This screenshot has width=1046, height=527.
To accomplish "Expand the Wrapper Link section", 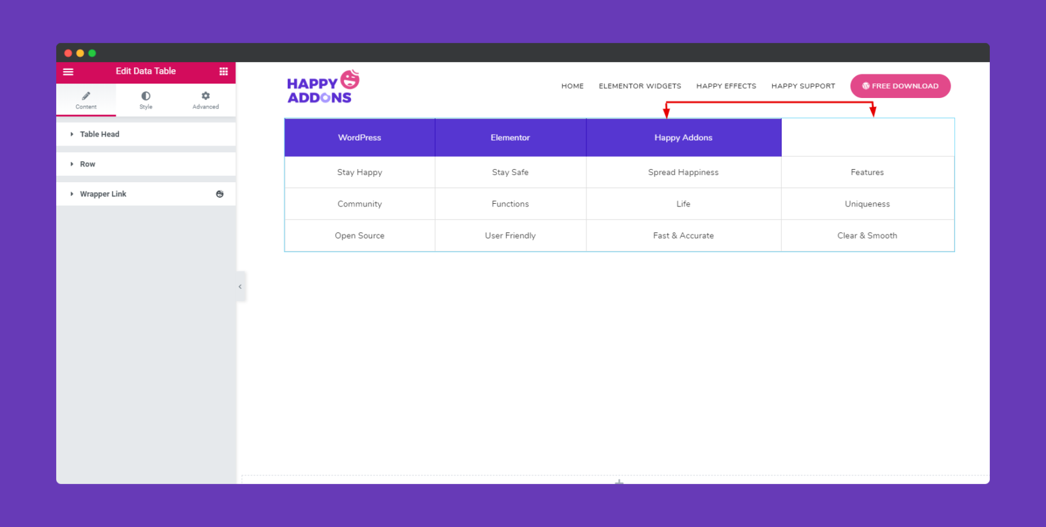I will [x=146, y=194].
